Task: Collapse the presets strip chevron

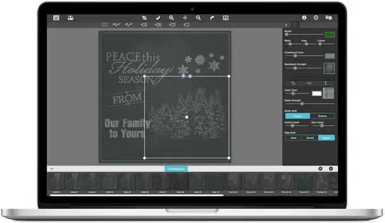Action: point(52,169)
